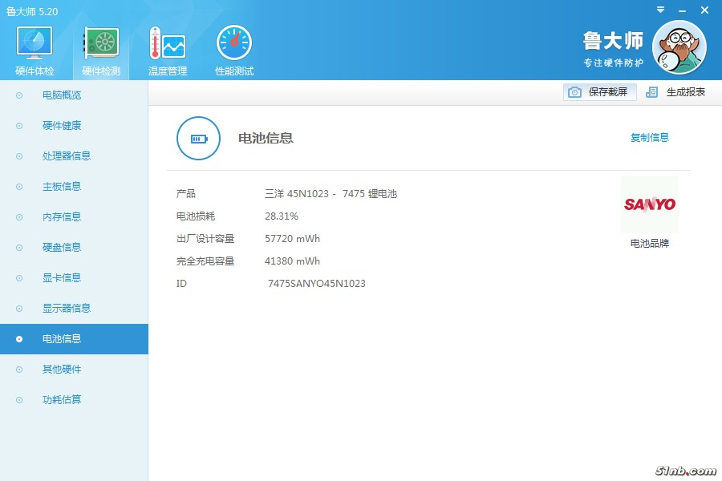View 内存信息 memory info
722x481 pixels.
click(x=62, y=217)
